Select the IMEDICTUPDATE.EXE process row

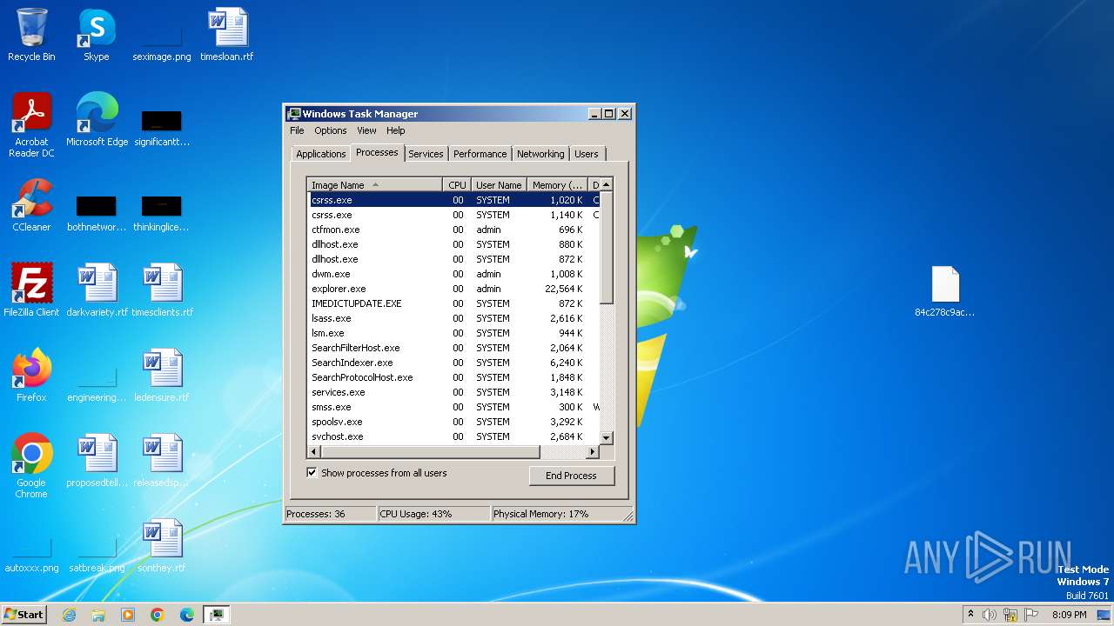[453, 303]
